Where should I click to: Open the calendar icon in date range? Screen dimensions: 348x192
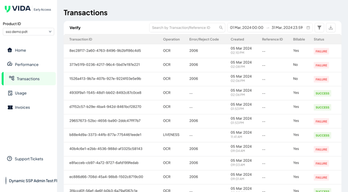pos(308,27)
